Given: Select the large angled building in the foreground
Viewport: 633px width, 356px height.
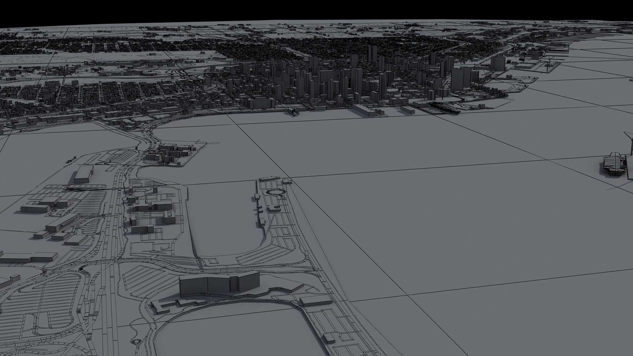Looking at the screenshot, I should click(219, 284).
